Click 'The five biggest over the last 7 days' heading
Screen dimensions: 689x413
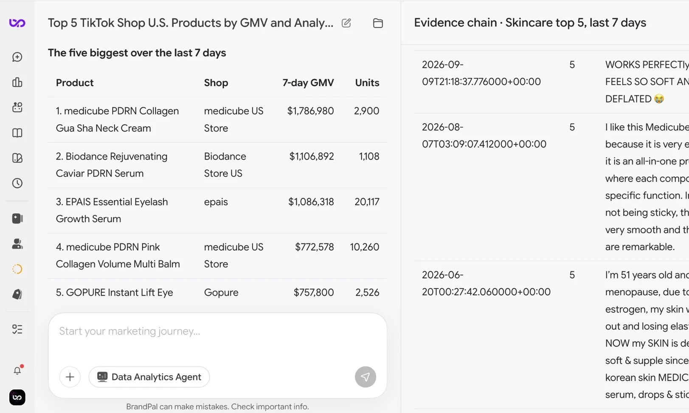[x=137, y=53]
